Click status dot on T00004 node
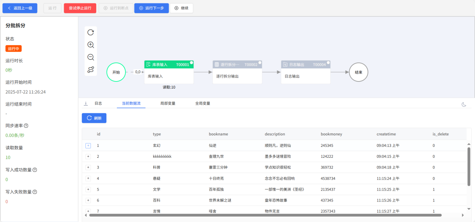 (328, 62)
